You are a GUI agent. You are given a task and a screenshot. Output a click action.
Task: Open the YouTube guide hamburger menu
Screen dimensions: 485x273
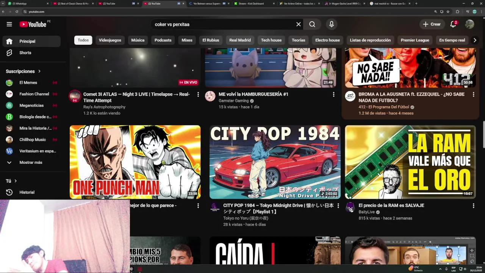9,24
